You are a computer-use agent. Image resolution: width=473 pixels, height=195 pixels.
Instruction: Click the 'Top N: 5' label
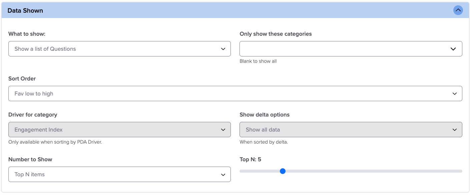click(x=250, y=160)
